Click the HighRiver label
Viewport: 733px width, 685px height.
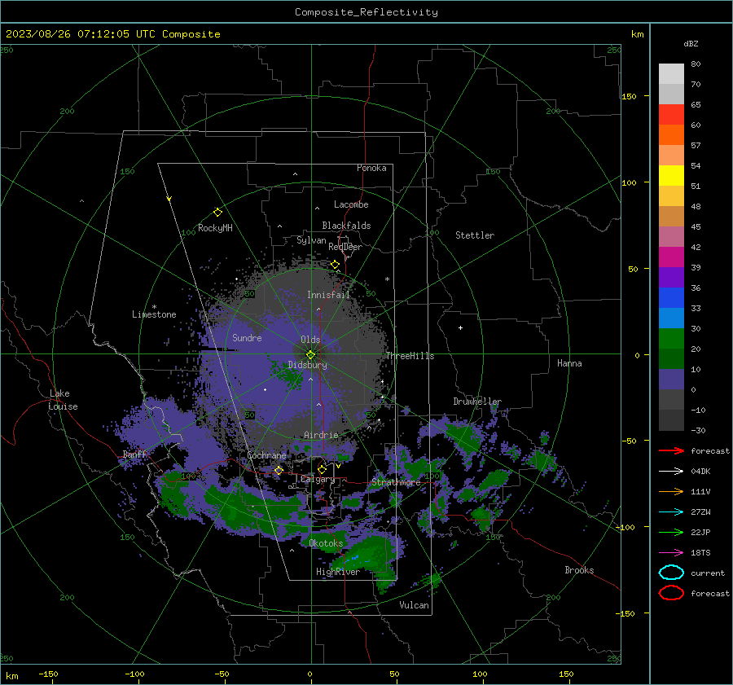[337, 572]
